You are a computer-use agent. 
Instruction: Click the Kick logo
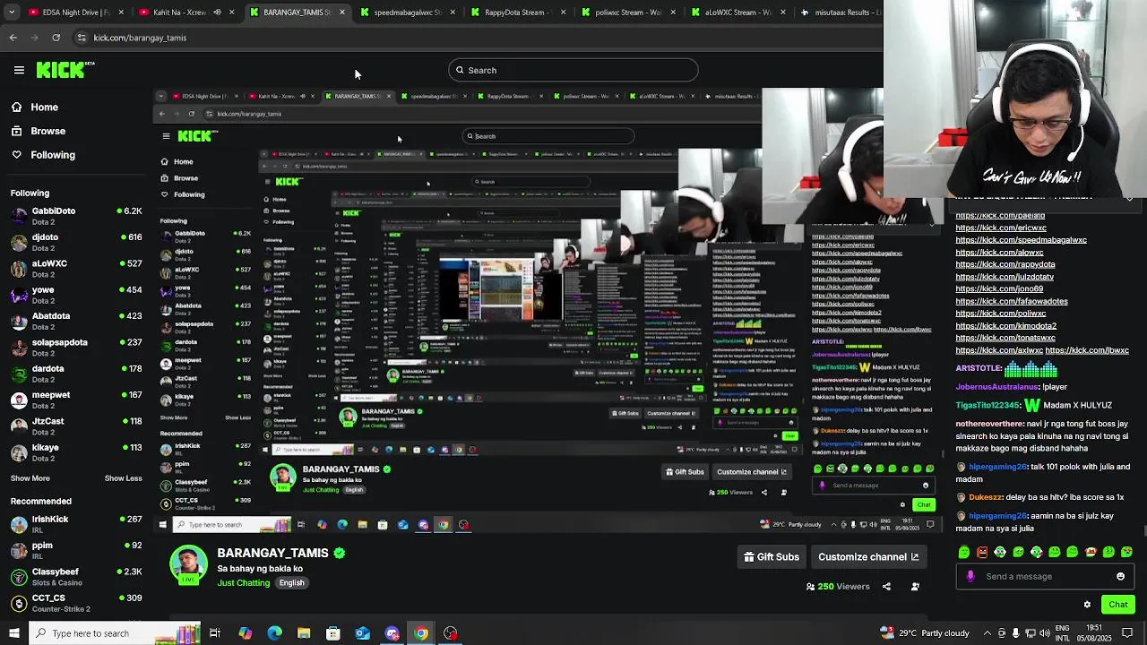pos(65,70)
